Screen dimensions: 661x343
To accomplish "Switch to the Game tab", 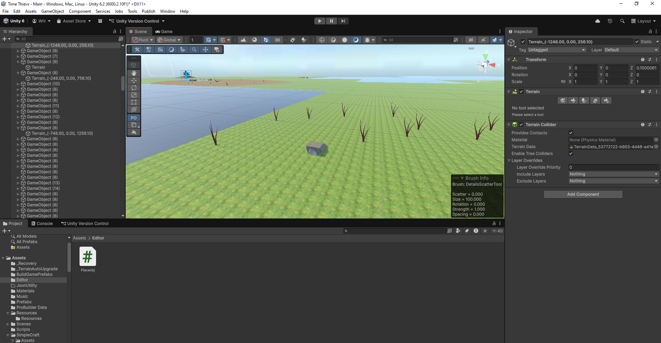I will point(164,31).
